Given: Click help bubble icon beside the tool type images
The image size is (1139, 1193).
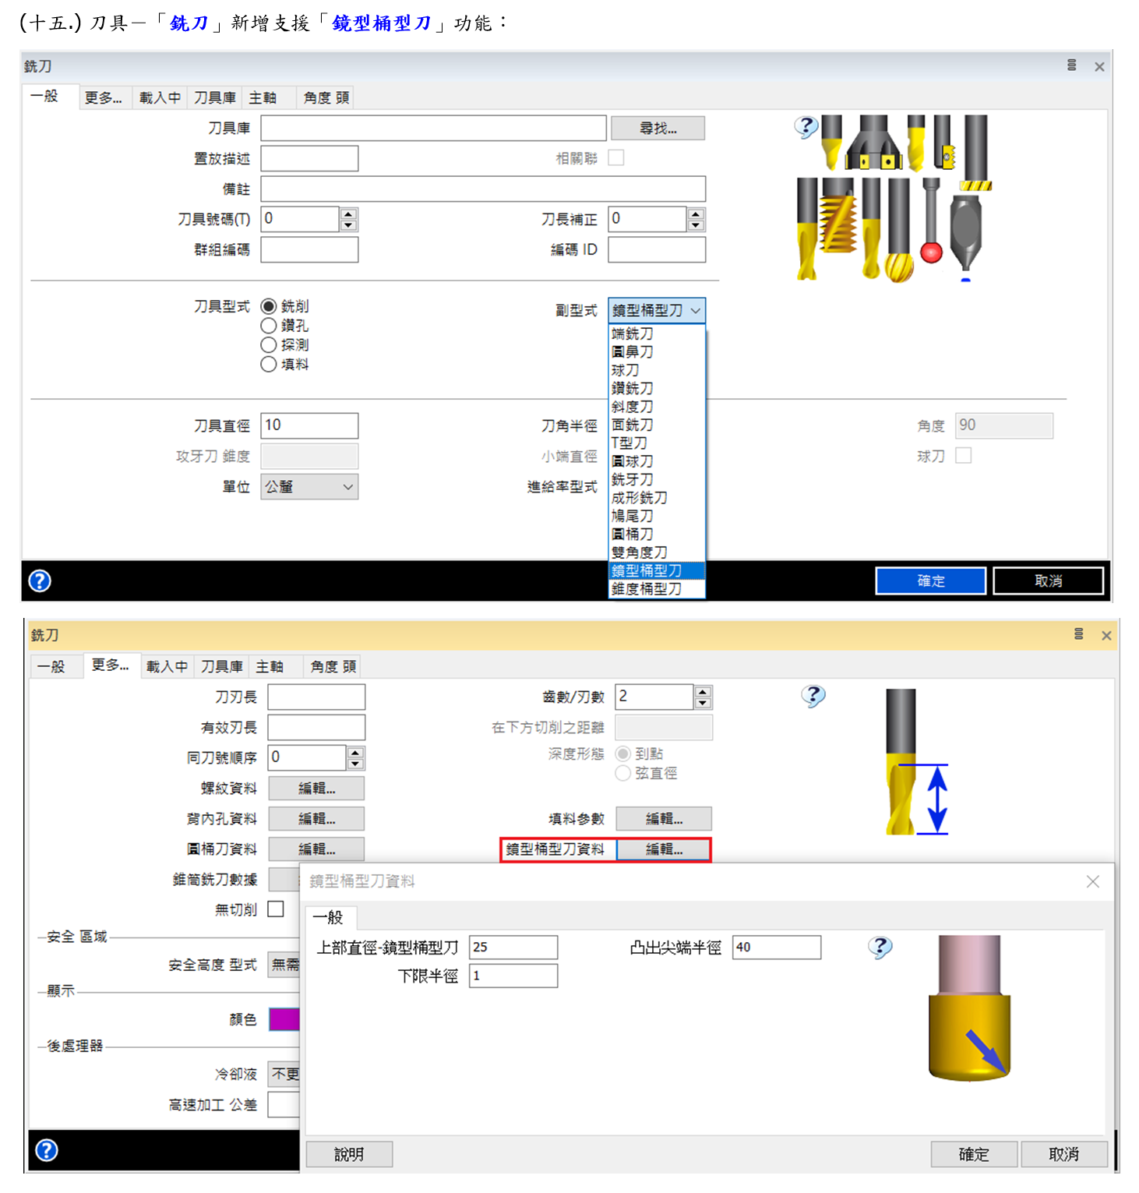Looking at the screenshot, I should 806,126.
